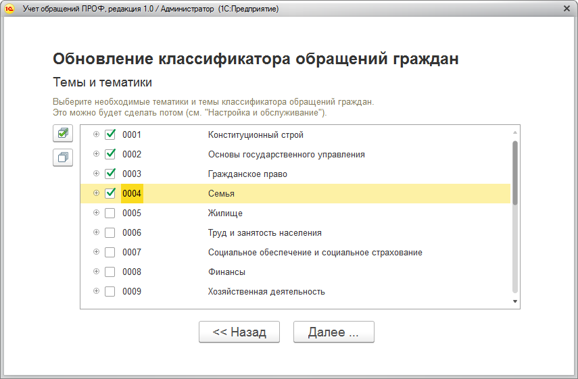578x379 pixels.
Task: Select the Социальное обеспечение и социальное страхование row
Action: [x=315, y=253]
